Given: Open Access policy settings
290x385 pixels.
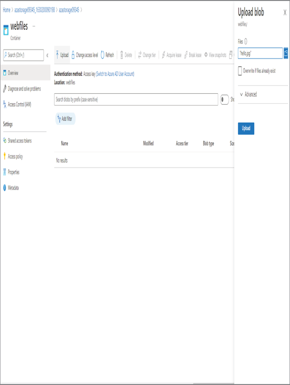Looking at the screenshot, I should (x=13, y=156).
